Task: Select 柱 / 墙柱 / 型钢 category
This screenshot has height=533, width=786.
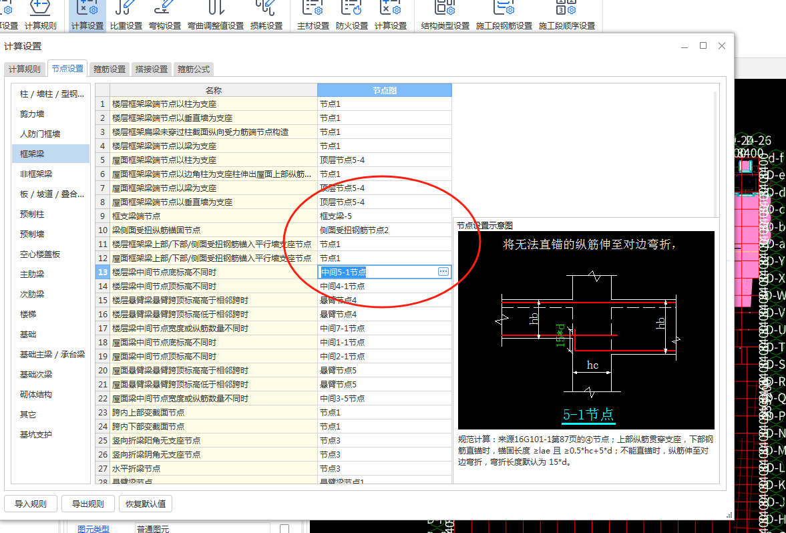Action: [51, 94]
